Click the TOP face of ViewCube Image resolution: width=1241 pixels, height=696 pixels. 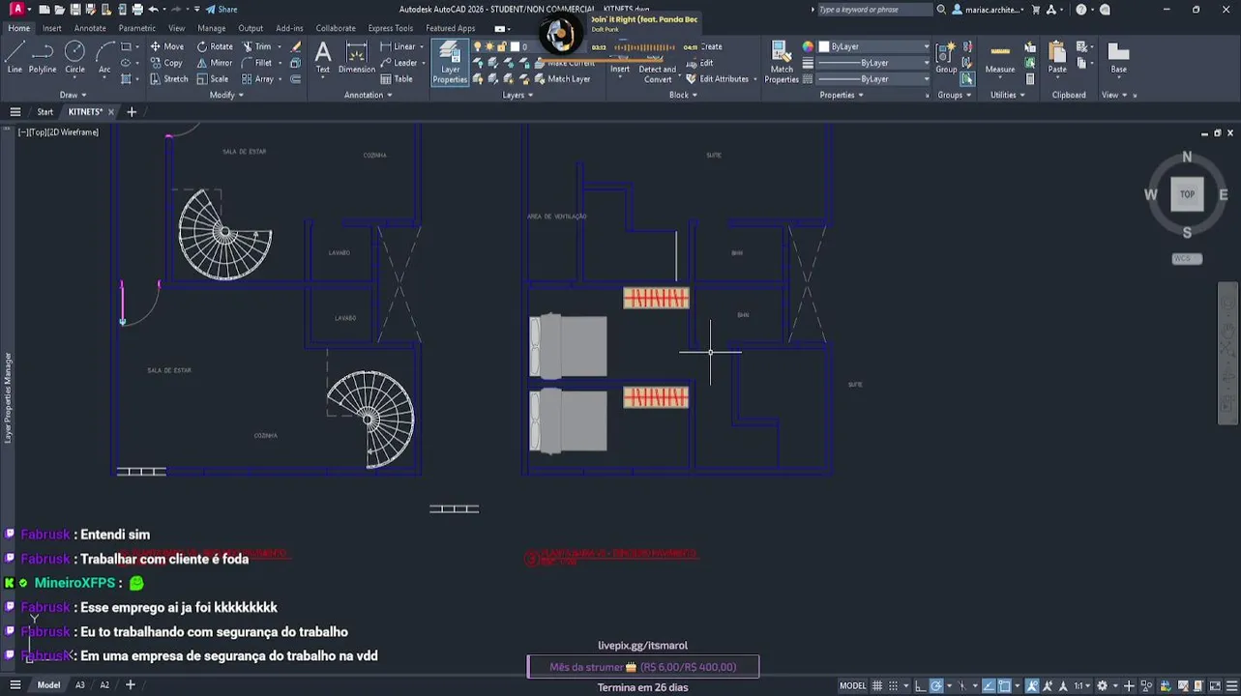coord(1187,194)
